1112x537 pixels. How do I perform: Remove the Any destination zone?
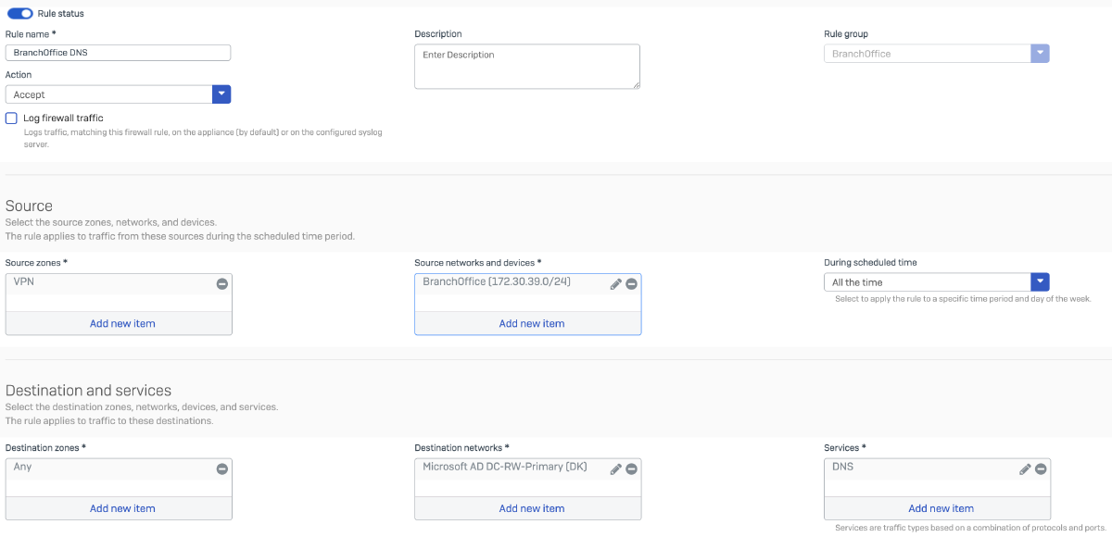[221, 468]
